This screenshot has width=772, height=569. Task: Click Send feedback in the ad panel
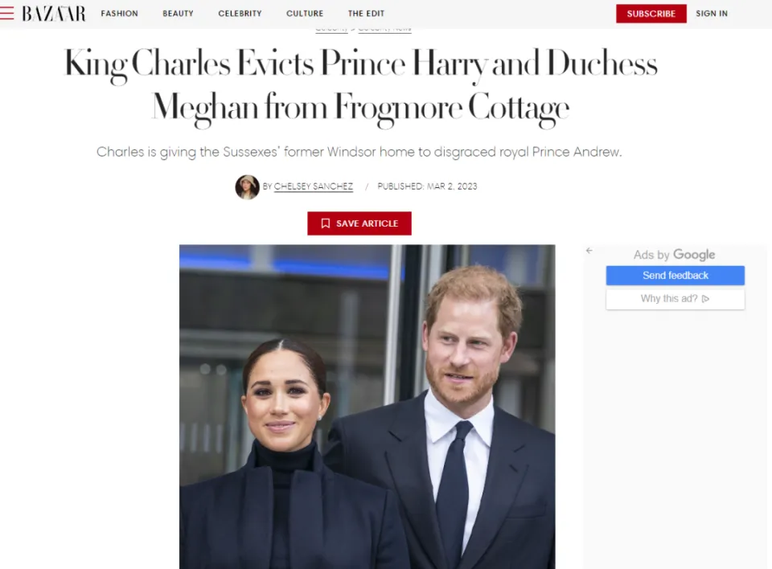[x=675, y=276]
